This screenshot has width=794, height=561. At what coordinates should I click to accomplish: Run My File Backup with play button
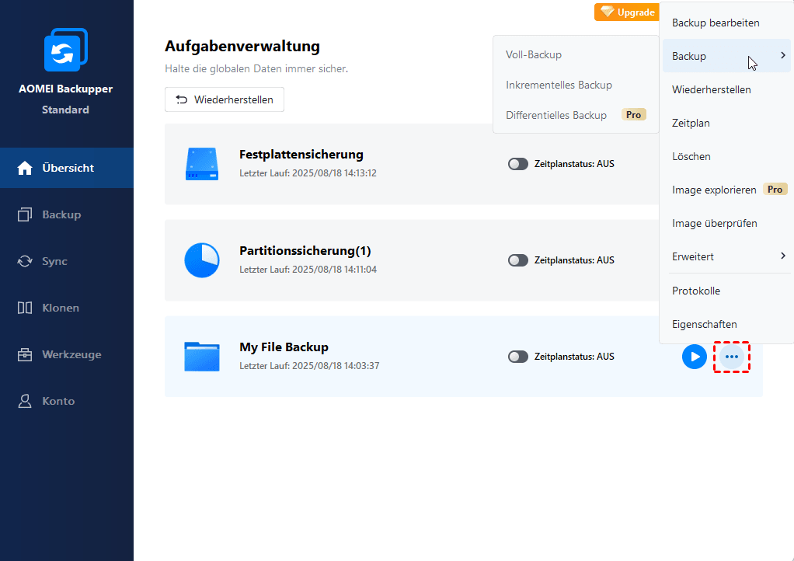coord(695,357)
